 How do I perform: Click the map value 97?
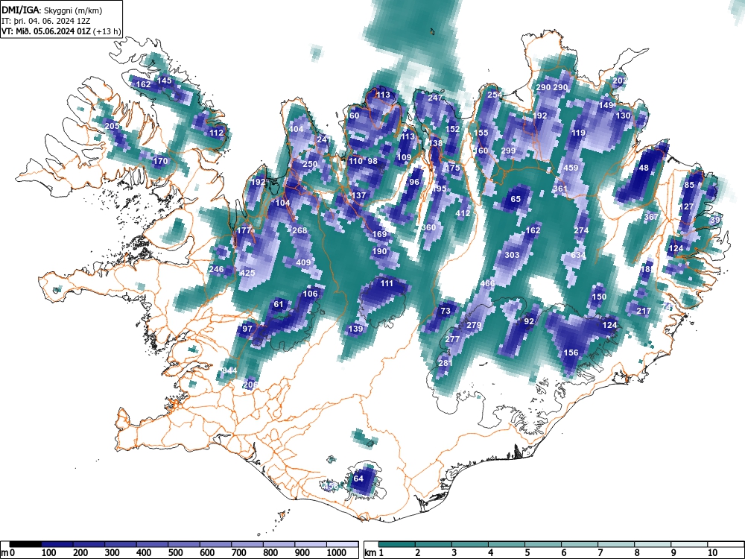[x=247, y=329]
